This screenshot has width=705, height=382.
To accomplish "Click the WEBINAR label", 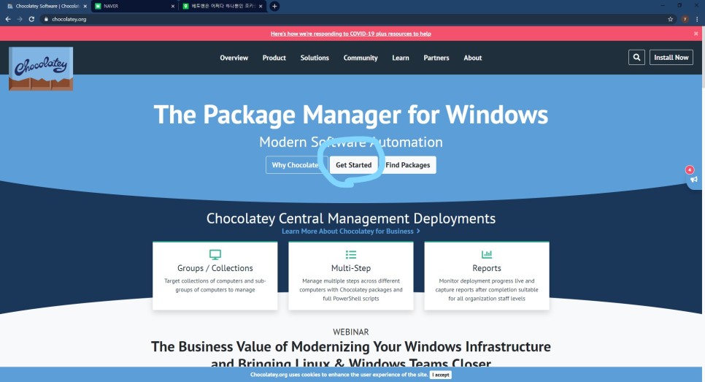I will point(351,332).
